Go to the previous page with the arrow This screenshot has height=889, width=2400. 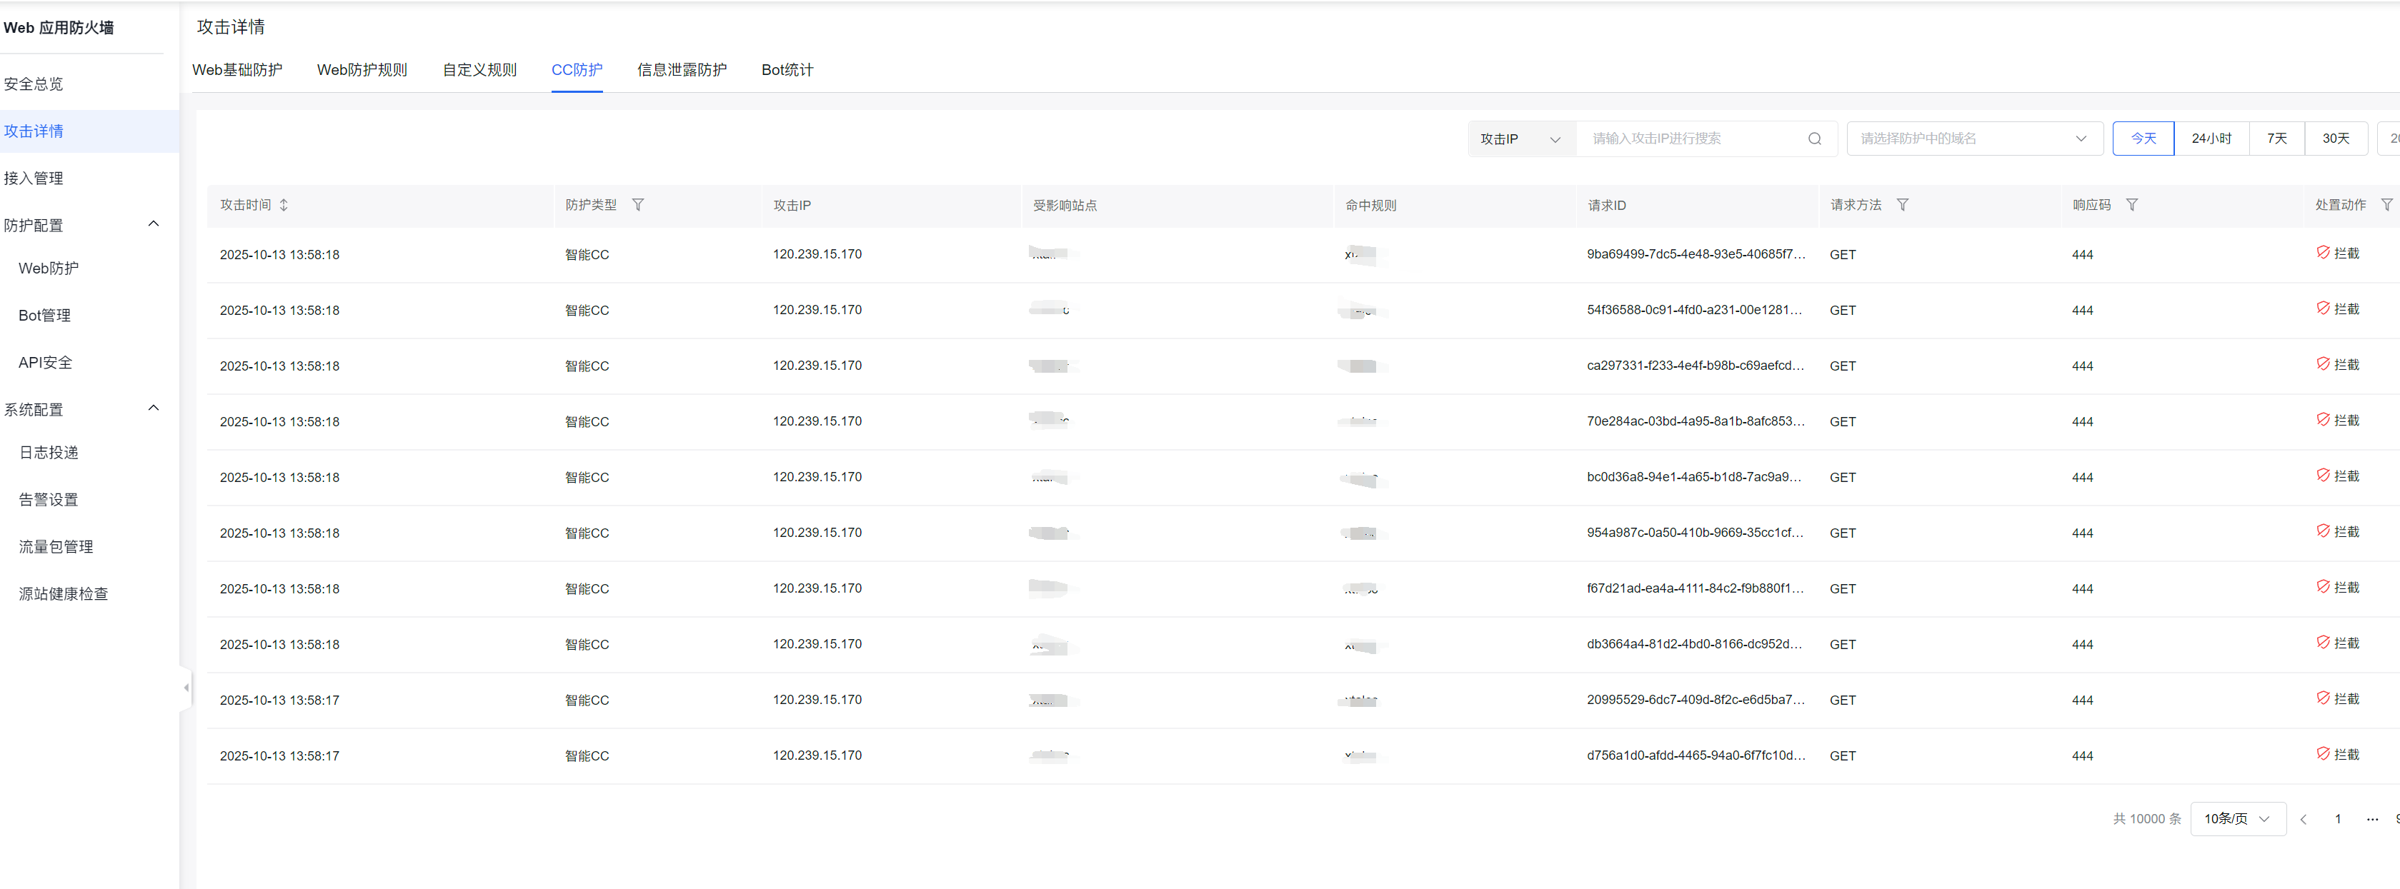point(2302,819)
